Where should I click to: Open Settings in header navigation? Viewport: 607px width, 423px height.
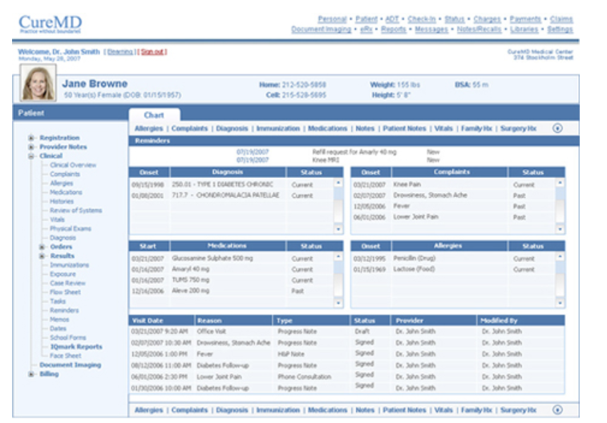click(x=560, y=30)
